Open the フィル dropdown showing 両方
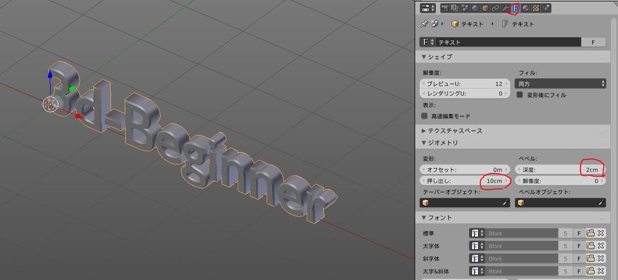The image size is (618, 280). (x=560, y=83)
